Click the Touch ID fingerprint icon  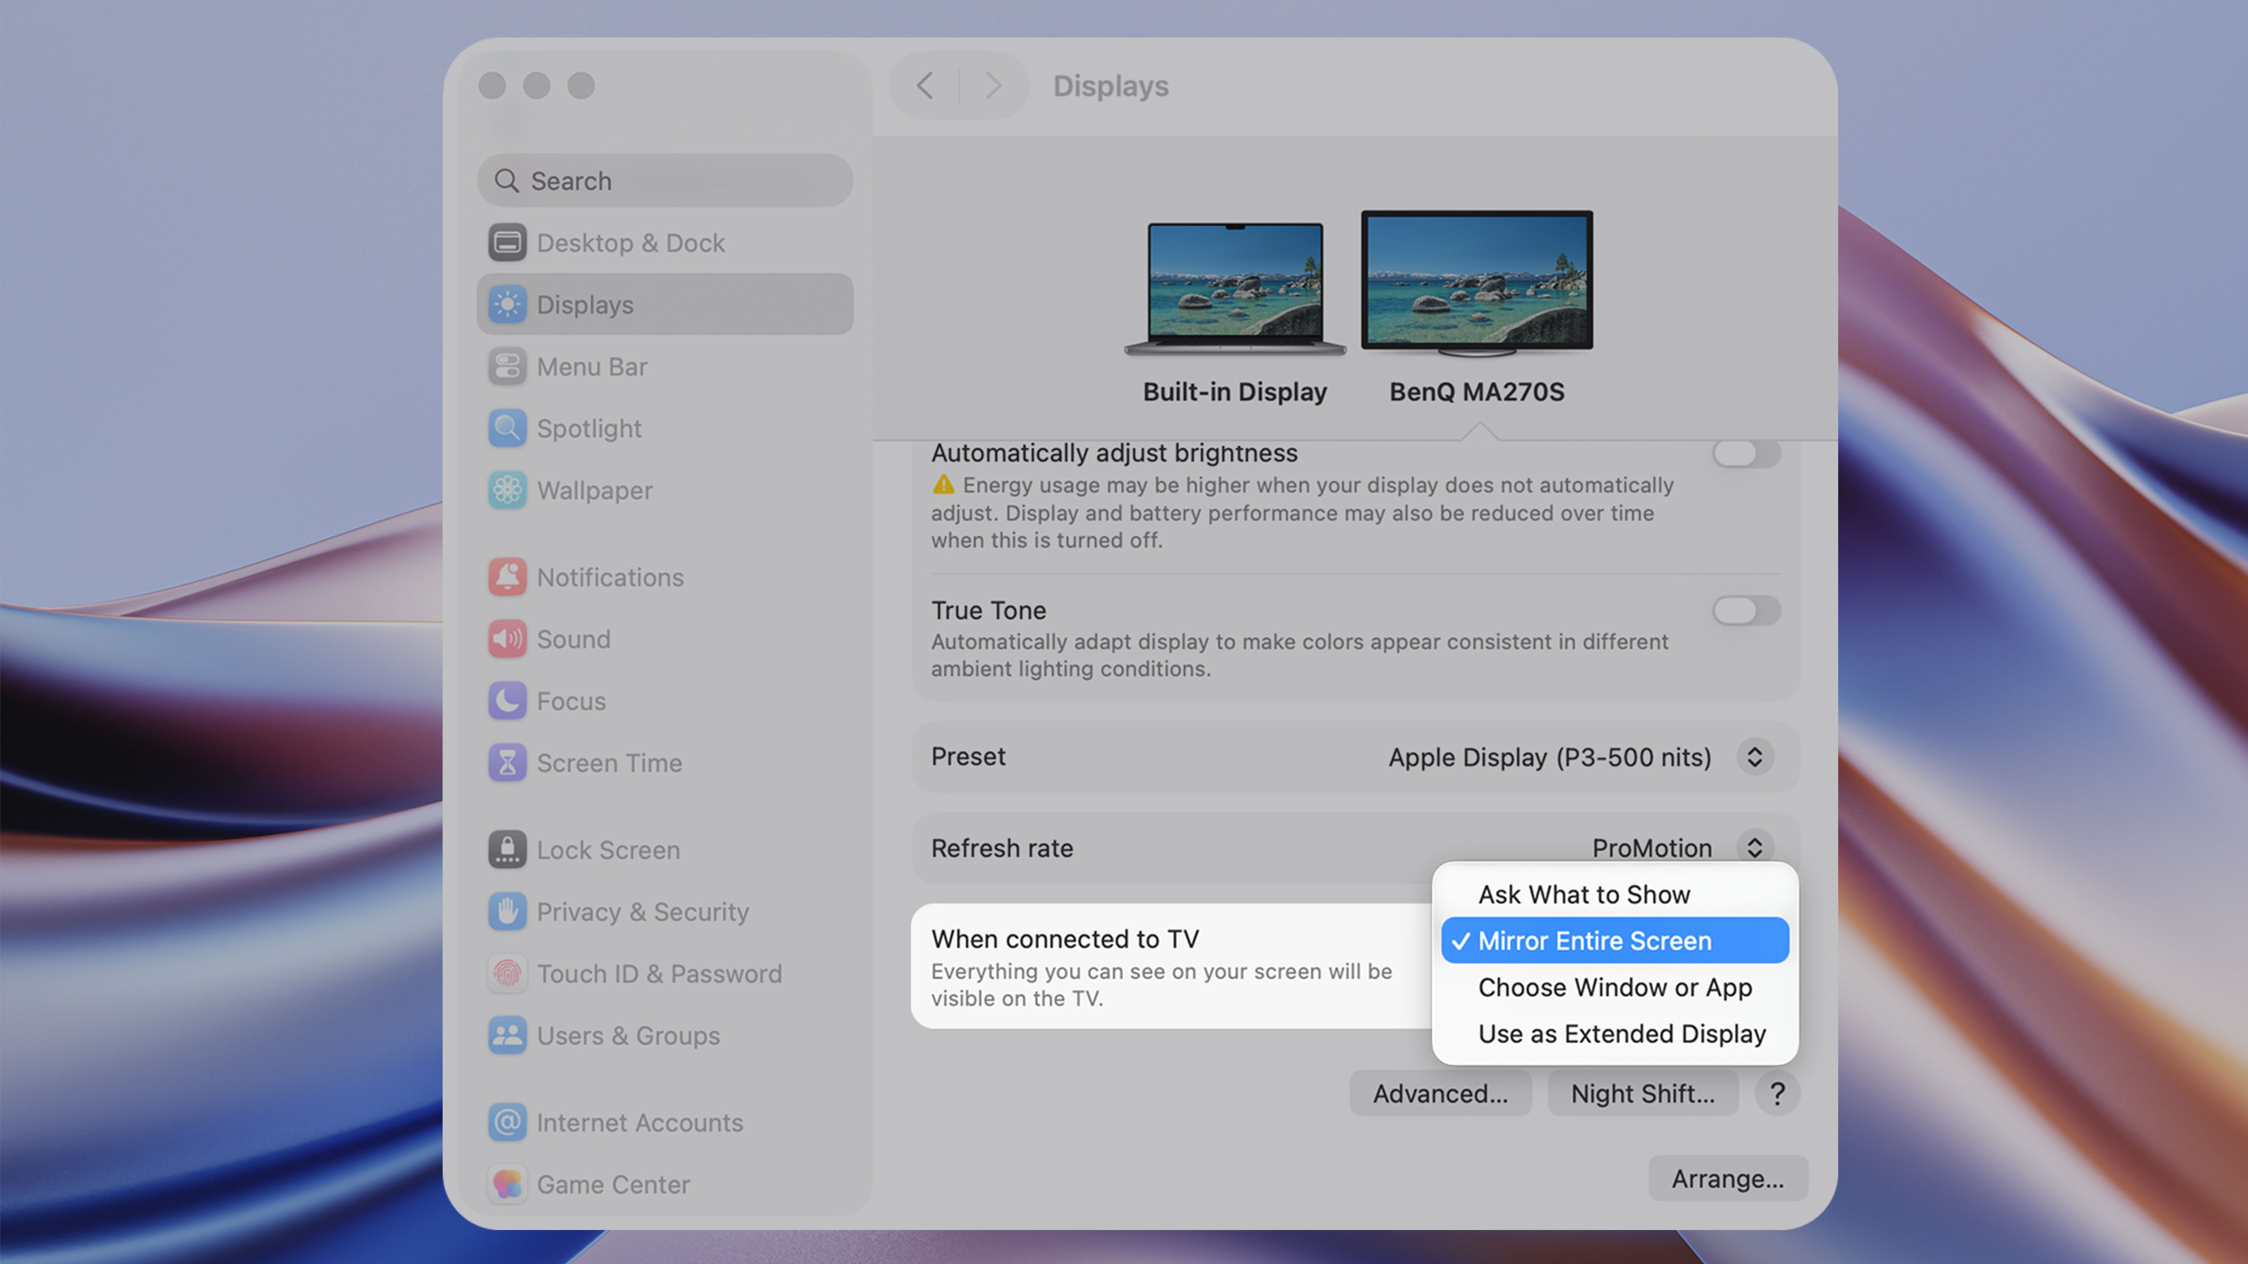[507, 974]
